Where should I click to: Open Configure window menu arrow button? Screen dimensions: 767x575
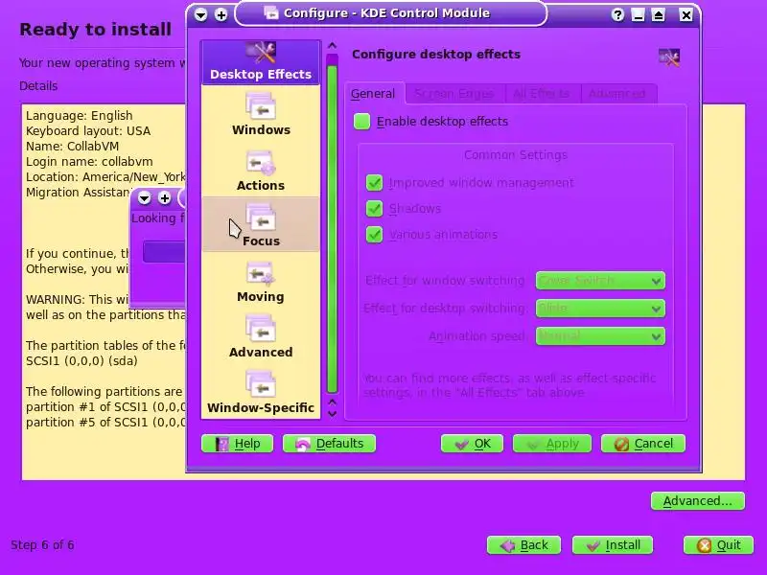[200, 15]
